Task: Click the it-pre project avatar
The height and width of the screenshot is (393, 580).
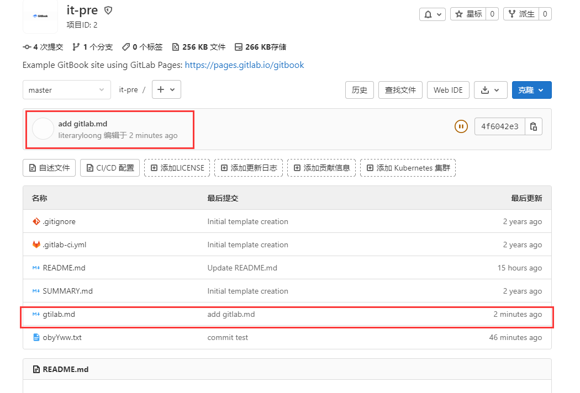Action: point(40,16)
